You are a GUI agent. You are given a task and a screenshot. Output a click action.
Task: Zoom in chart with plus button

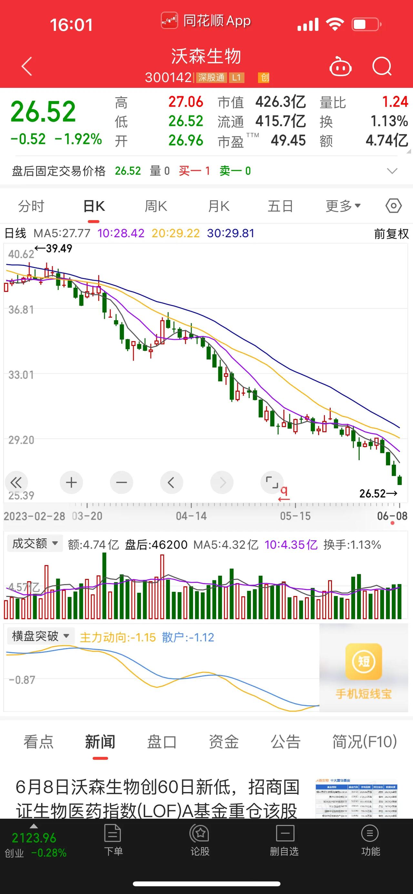[x=71, y=482]
